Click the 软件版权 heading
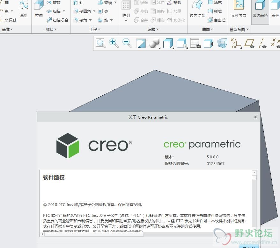Viewport: 280px width, 248px height. 54,178
